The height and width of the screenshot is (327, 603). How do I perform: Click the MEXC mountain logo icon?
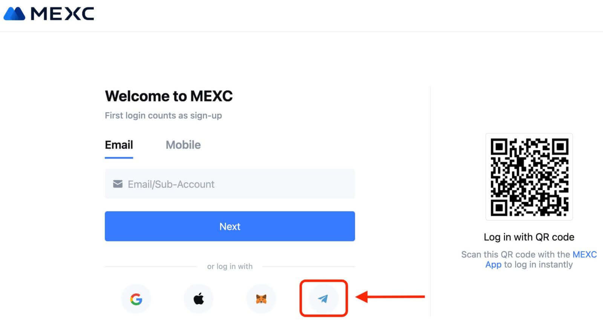(x=14, y=14)
